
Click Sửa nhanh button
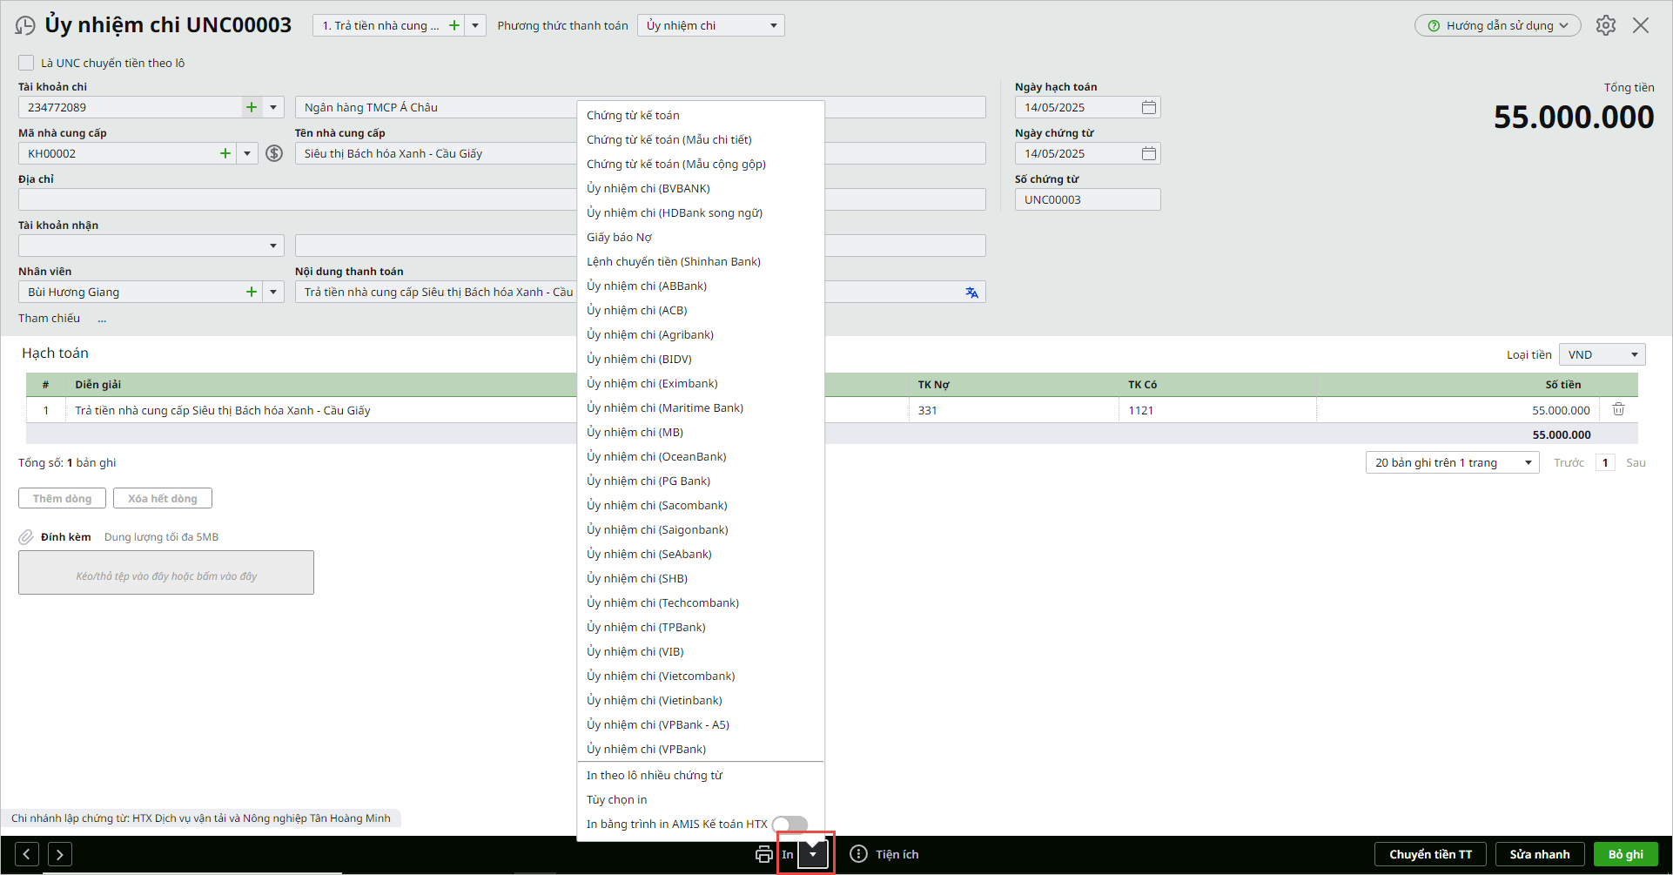[1539, 854]
